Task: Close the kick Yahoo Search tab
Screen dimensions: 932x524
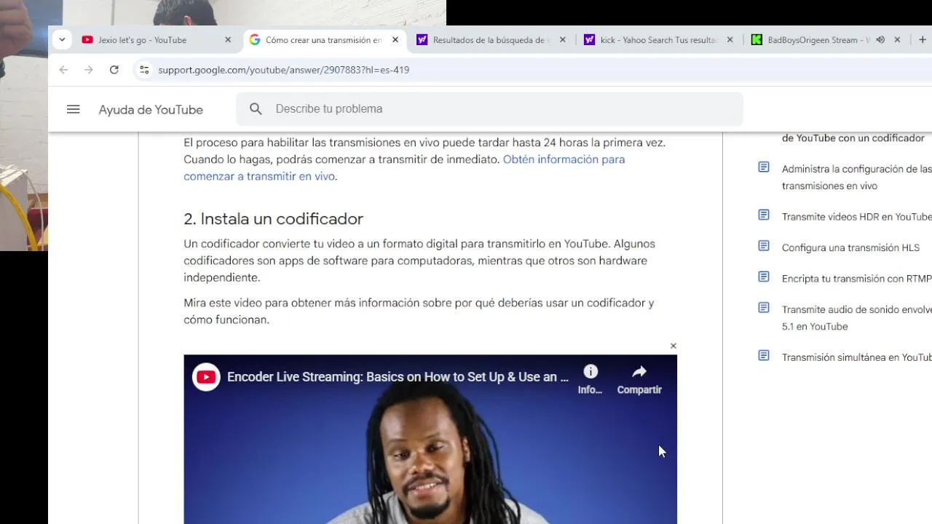Action: point(730,40)
